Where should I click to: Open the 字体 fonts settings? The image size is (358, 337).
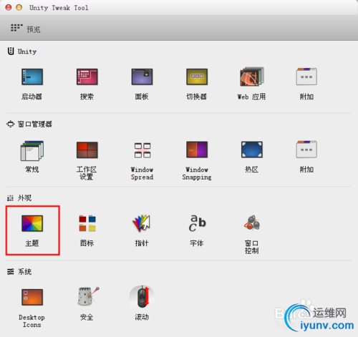197,230
